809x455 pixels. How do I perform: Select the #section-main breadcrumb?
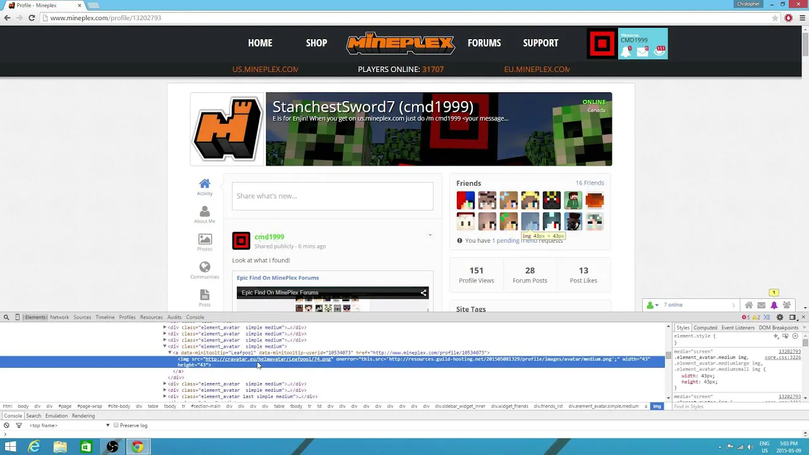(207, 406)
